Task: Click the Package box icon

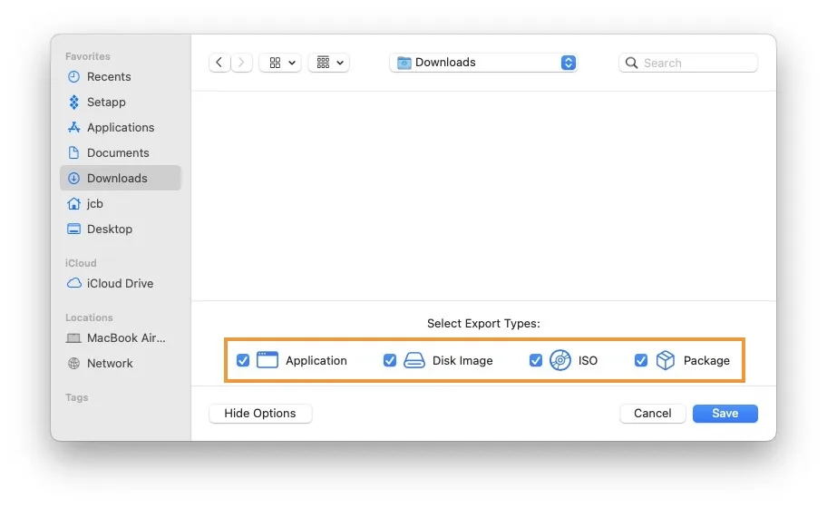Action: tap(666, 360)
